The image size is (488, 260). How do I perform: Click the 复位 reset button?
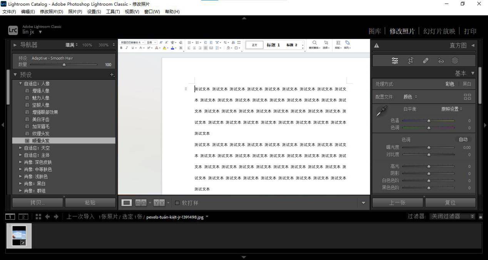tap(450, 203)
